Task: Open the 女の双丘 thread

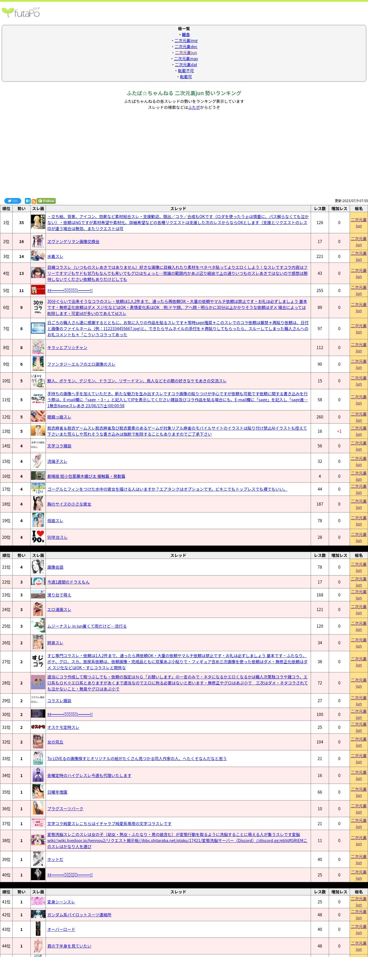Action: pyautogui.click(x=55, y=742)
